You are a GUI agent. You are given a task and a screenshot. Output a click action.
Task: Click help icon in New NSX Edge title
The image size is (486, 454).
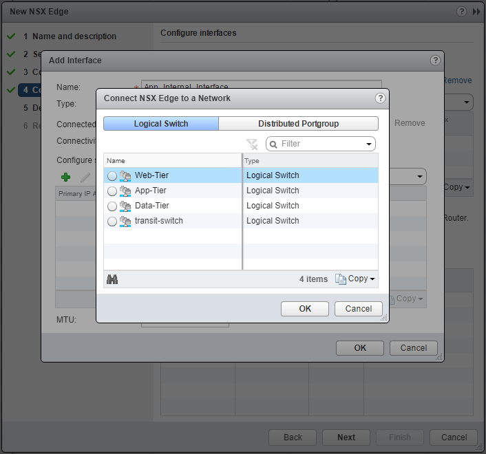click(x=461, y=12)
